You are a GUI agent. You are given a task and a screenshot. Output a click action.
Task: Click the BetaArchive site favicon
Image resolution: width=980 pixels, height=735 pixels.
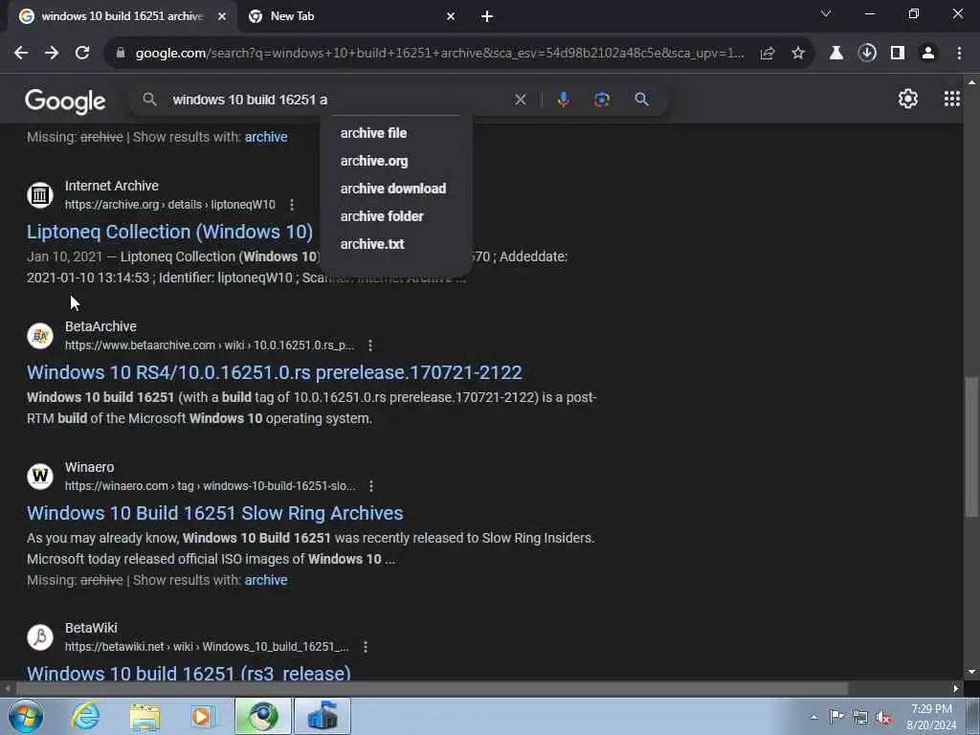click(x=40, y=336)
